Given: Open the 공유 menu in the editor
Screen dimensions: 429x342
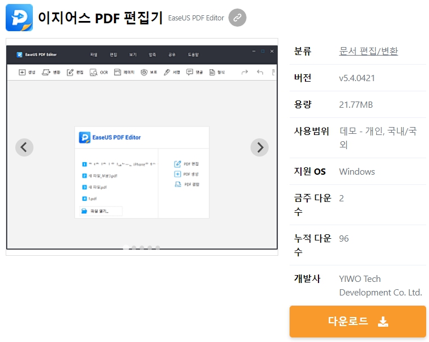Looking at the screenshot, I should 172,55.
